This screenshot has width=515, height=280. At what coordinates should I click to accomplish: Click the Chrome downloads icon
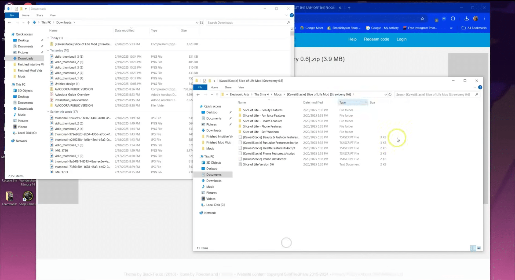click(466, 19)
